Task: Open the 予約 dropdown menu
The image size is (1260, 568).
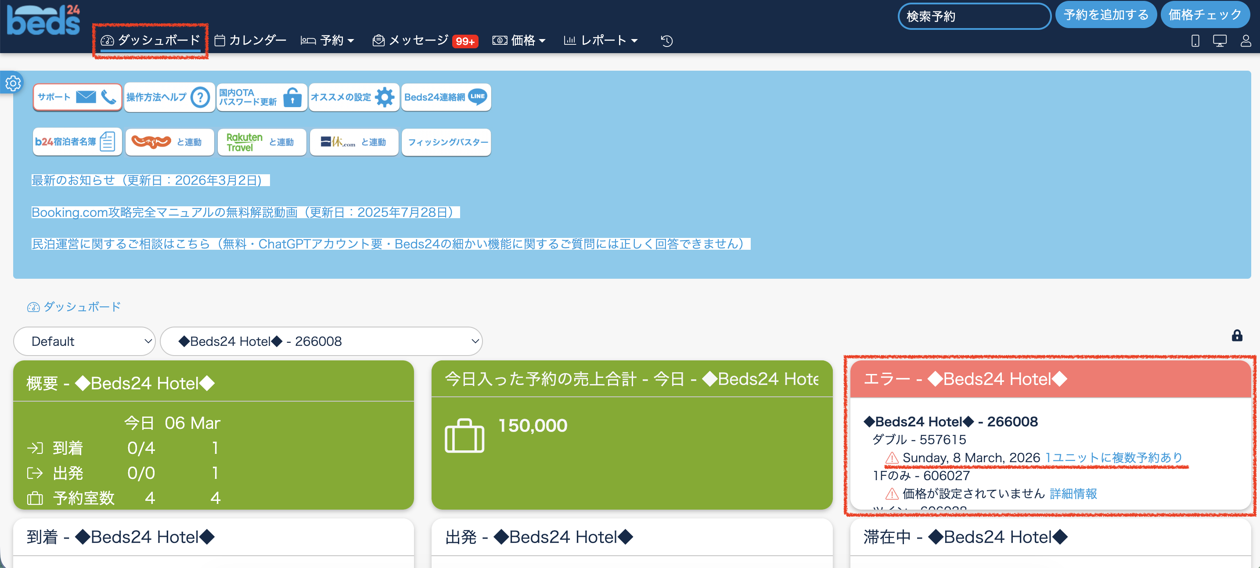Action: (x=327, y=41)
